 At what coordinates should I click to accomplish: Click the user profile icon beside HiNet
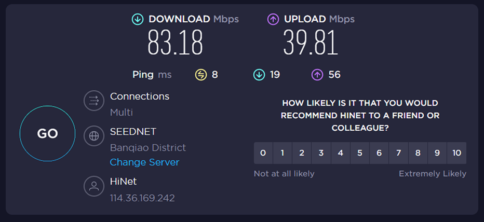[94, 187]
